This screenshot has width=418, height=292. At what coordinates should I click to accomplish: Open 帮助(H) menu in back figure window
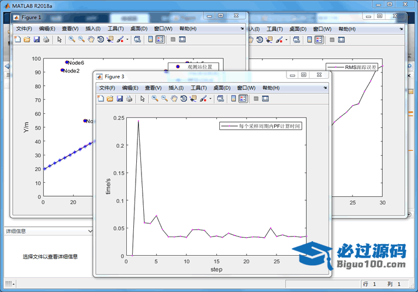(347, 29)
